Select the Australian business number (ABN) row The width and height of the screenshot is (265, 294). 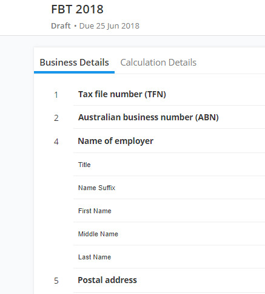tap(169, 117)
